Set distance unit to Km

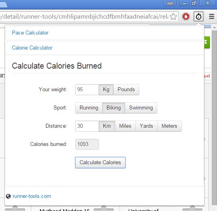(107, 126)
